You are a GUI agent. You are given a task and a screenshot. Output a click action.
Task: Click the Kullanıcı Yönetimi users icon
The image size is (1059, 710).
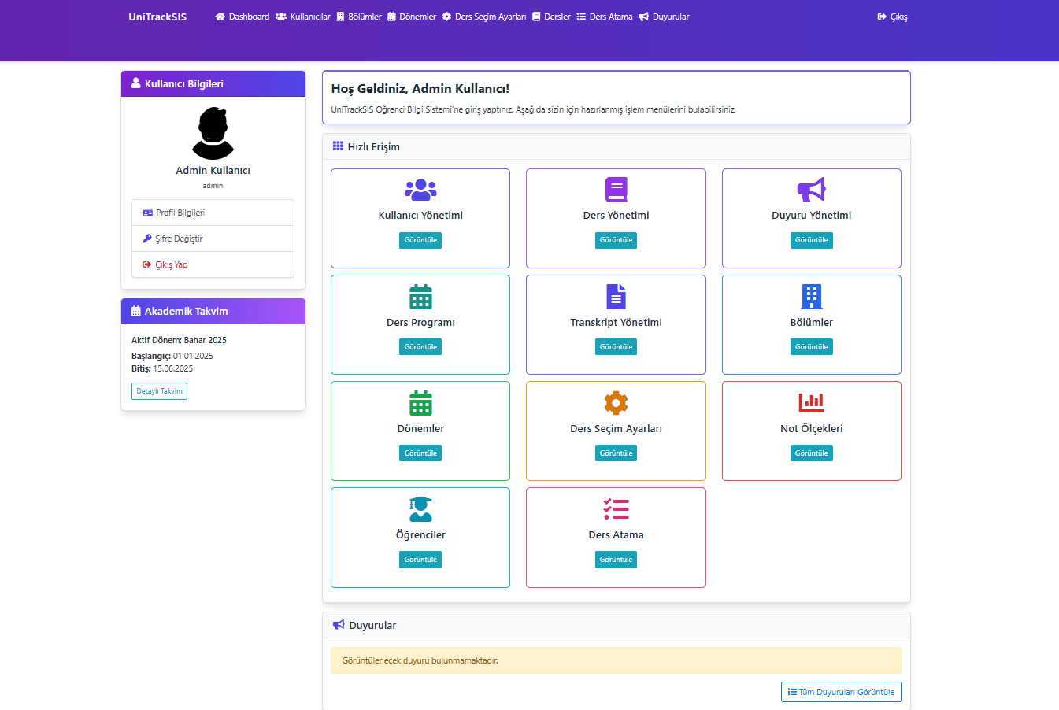click(x=420, y=190)
